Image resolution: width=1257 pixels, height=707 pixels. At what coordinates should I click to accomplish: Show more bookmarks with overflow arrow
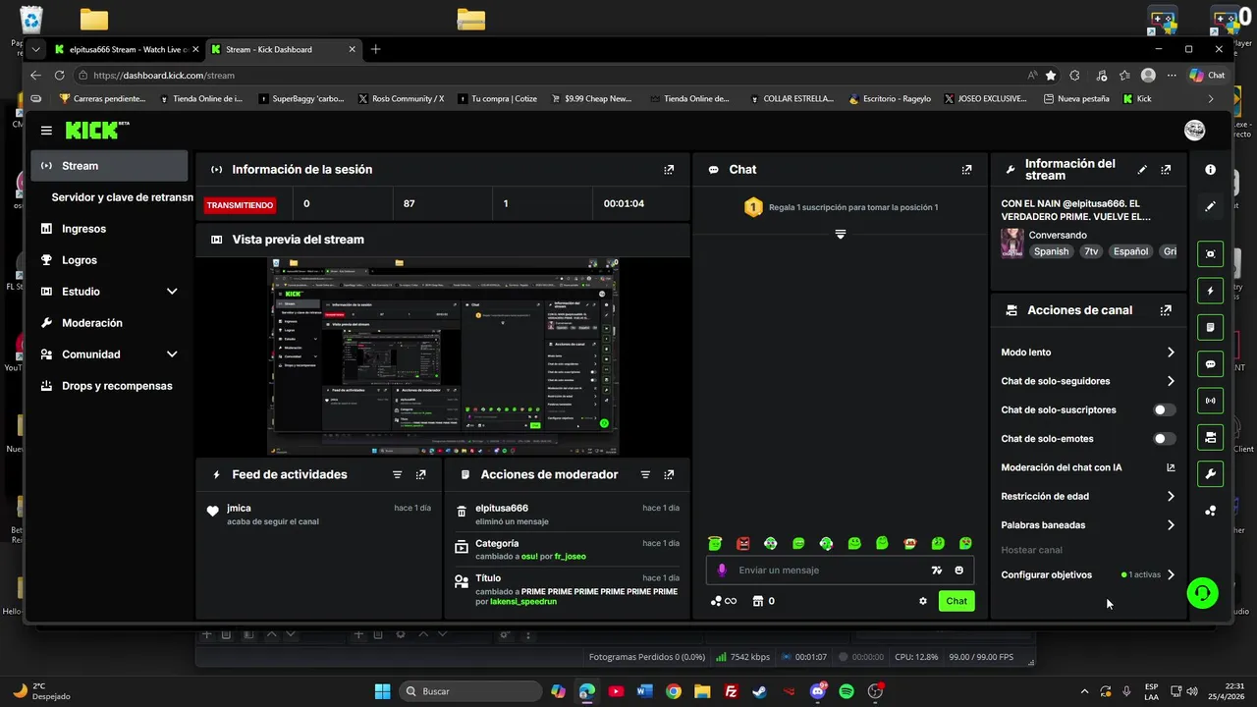point(1210,98)
